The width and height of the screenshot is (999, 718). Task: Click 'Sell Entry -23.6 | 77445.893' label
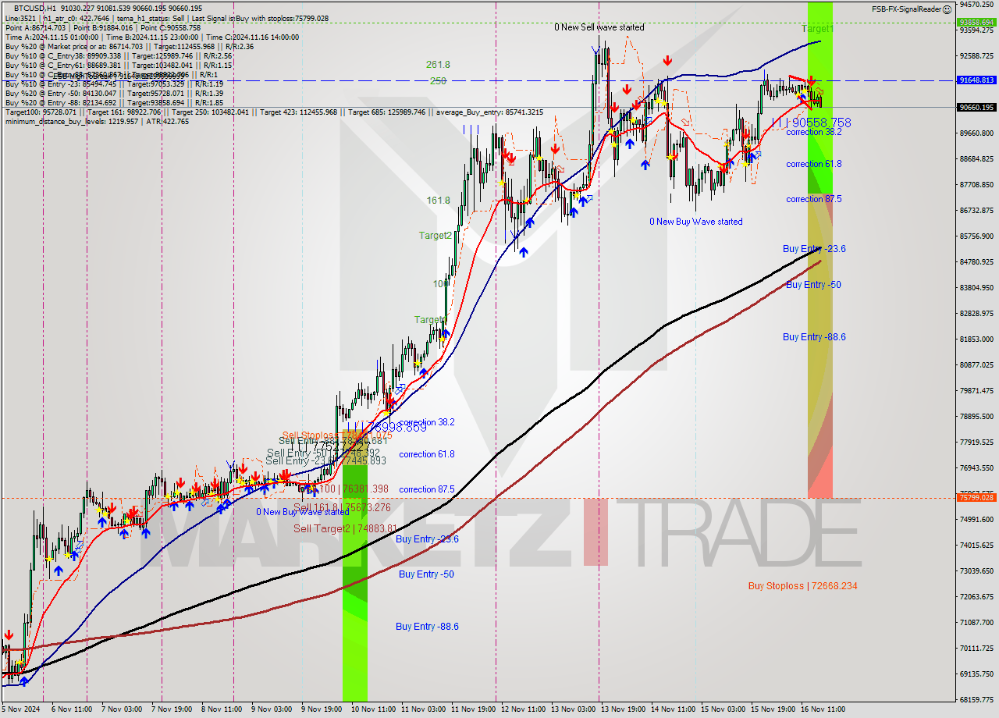click(325, 461)
